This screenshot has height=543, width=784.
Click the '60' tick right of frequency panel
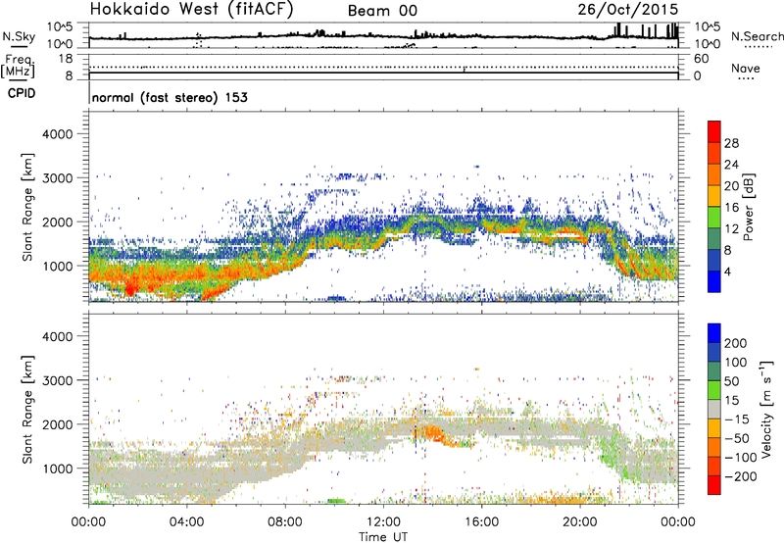click(702, 59)
